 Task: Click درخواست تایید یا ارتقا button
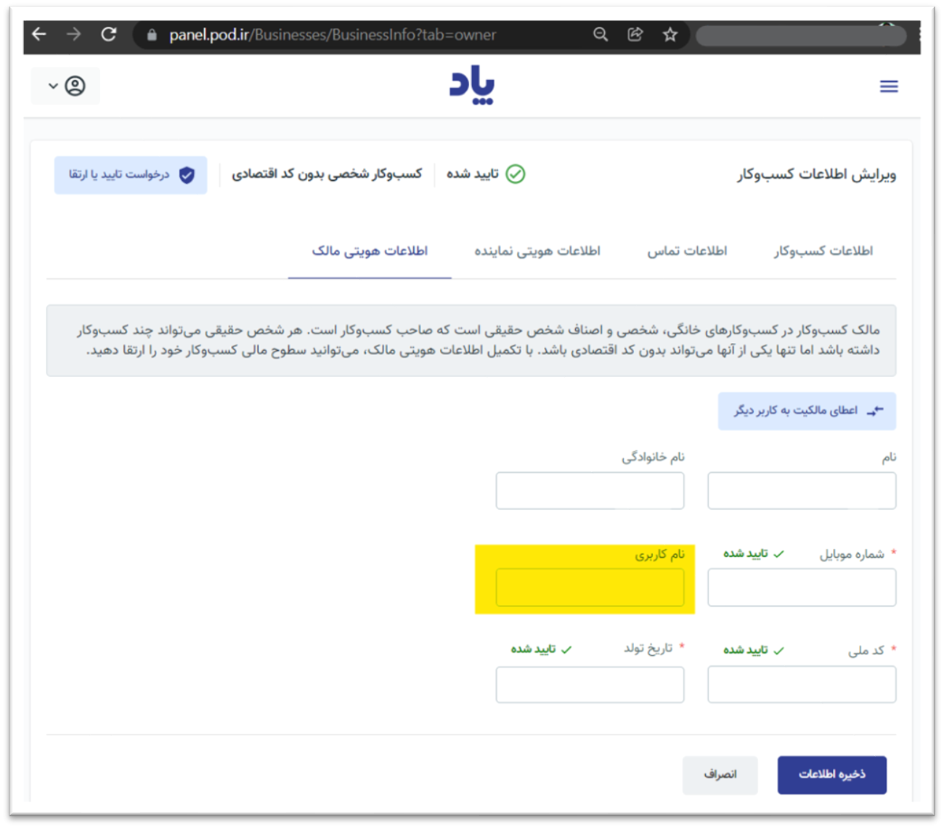pos(131,175)
